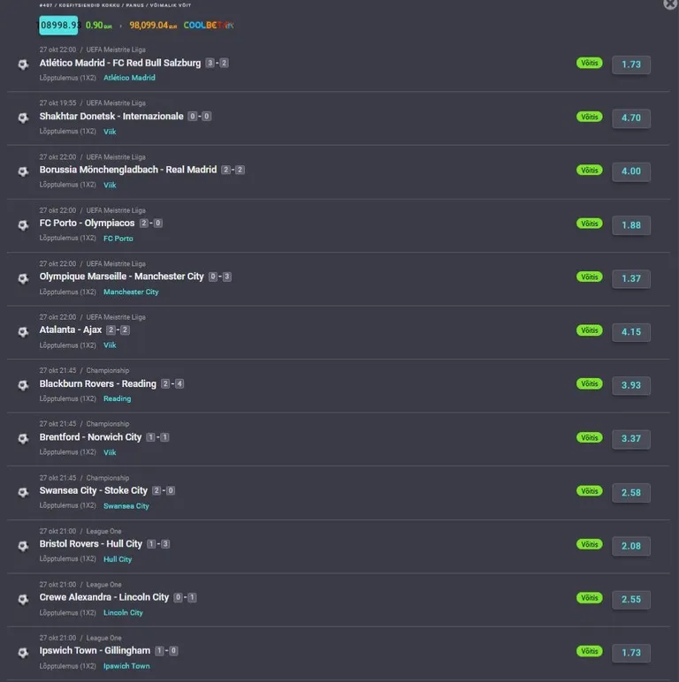Click the football icon beside Shakhtar Donetsk match
This screenshot has width=679, height=682.
24,117
